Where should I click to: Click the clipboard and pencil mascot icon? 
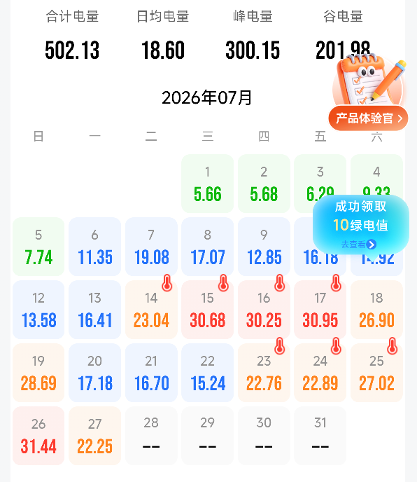coord(370,80)
